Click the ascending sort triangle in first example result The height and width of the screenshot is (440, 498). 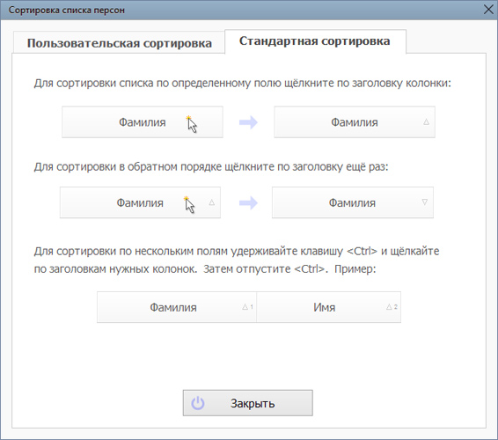[x=426, y=121]
